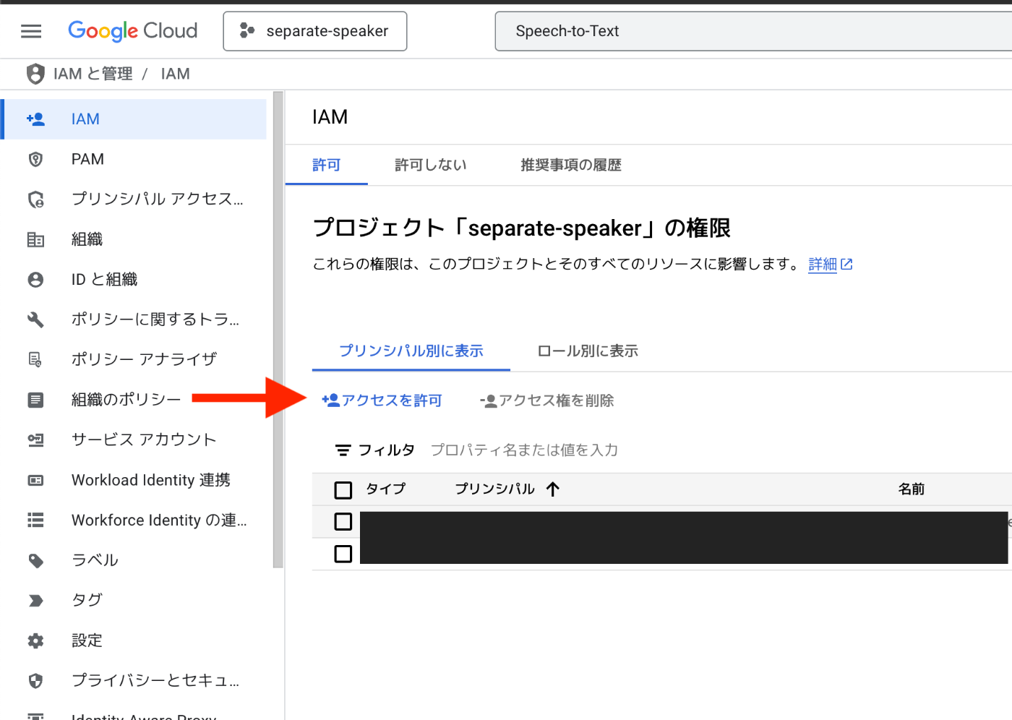Sort by プリンシパル column arrow

pos(553,489)
